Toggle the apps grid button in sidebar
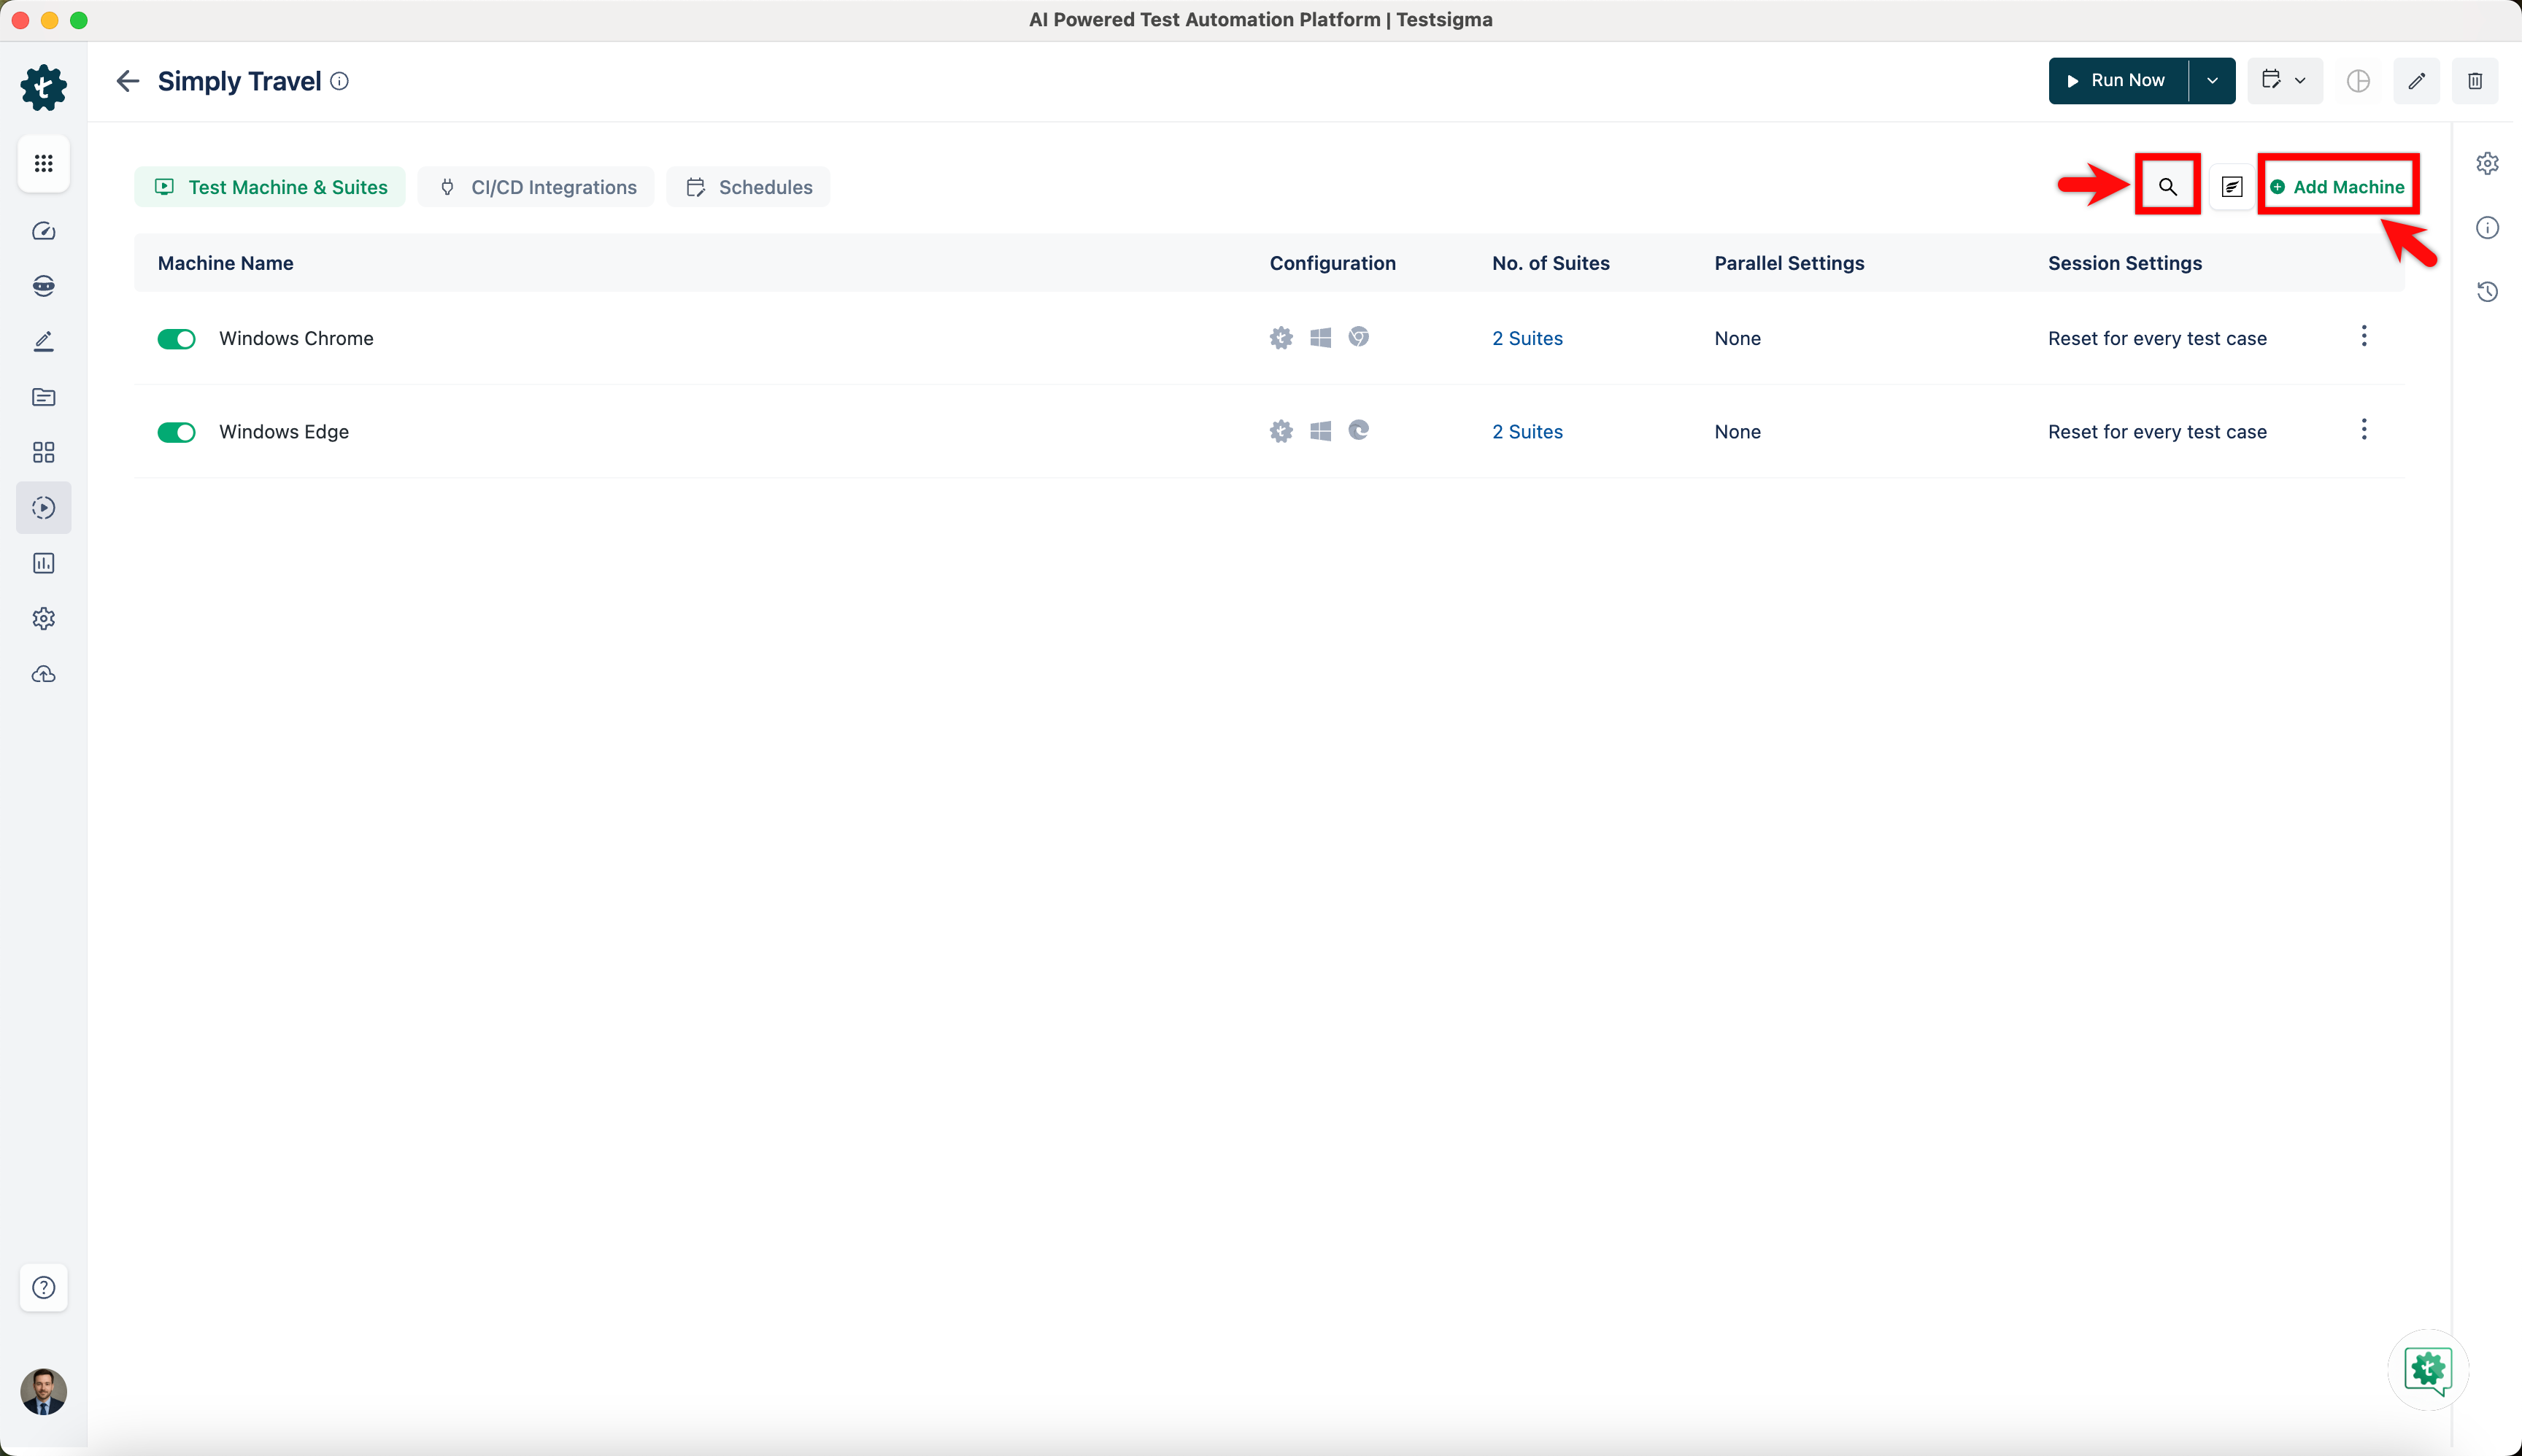 43,163
